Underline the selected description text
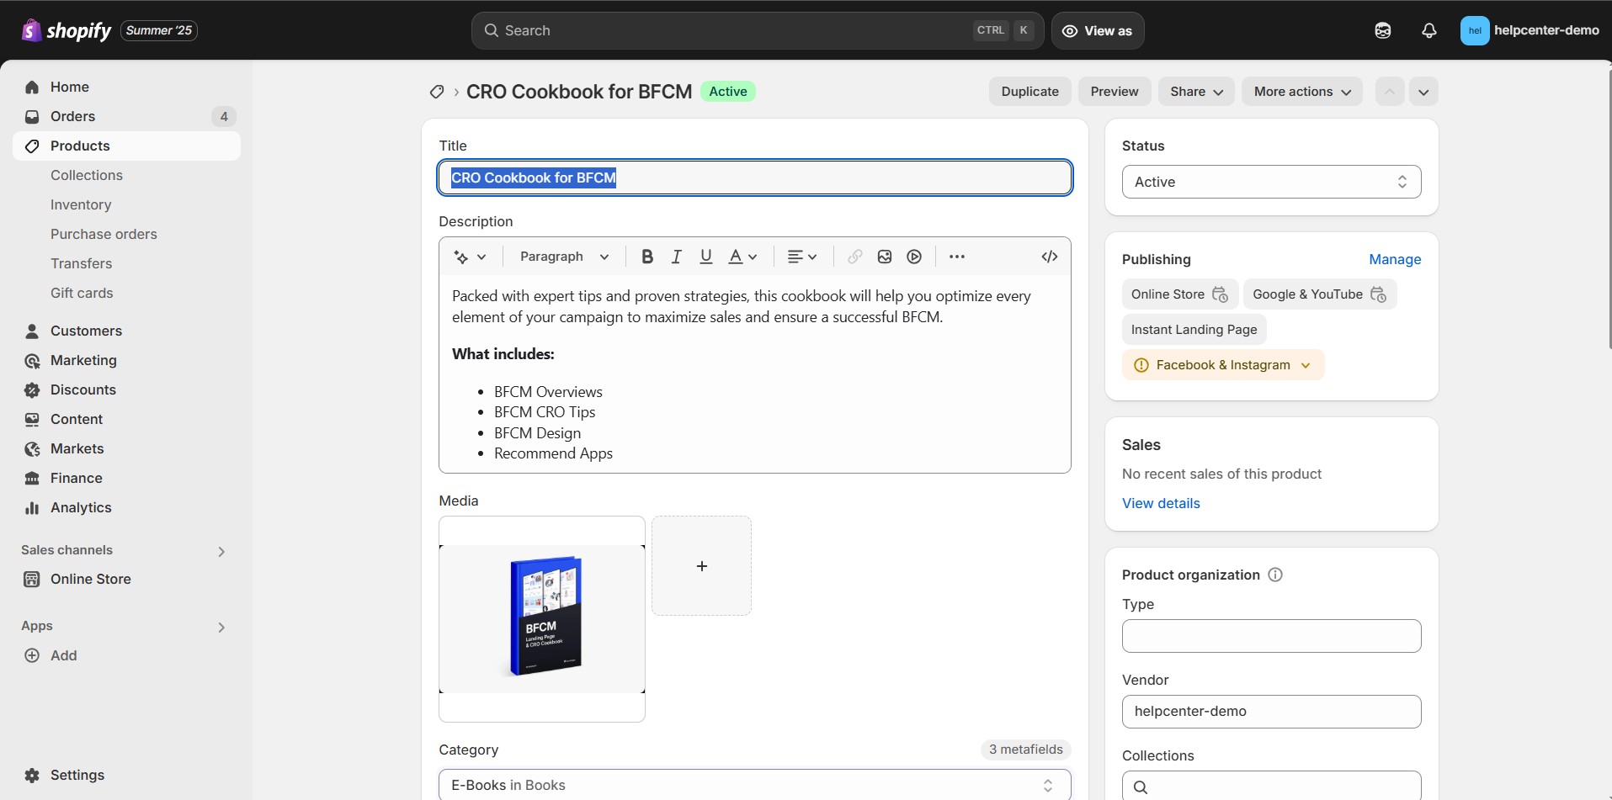The image size is (1612, 800). (x=705, y=257)
